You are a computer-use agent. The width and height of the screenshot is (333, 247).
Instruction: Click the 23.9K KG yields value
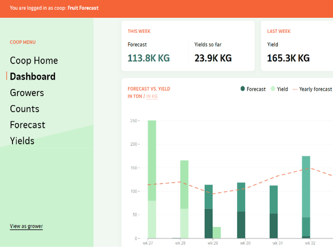click(x=213, y=58)
